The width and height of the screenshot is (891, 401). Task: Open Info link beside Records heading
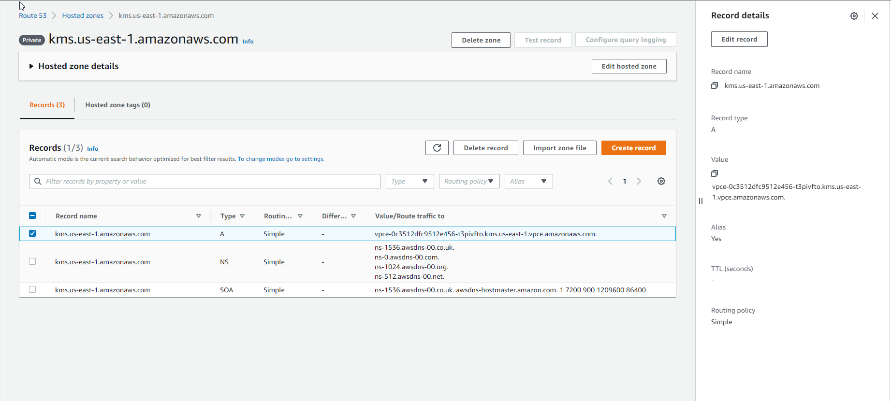(x=92, y=149)
